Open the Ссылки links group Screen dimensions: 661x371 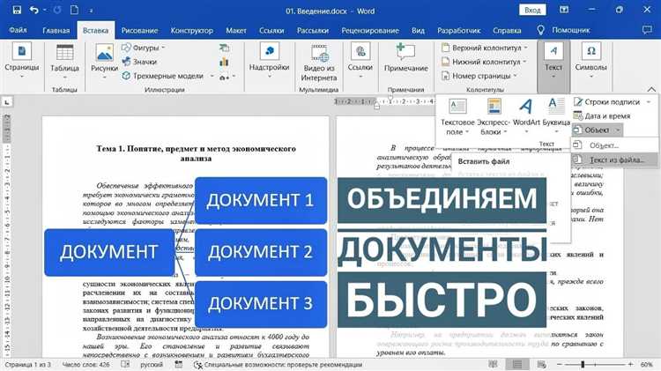(360, 62)
